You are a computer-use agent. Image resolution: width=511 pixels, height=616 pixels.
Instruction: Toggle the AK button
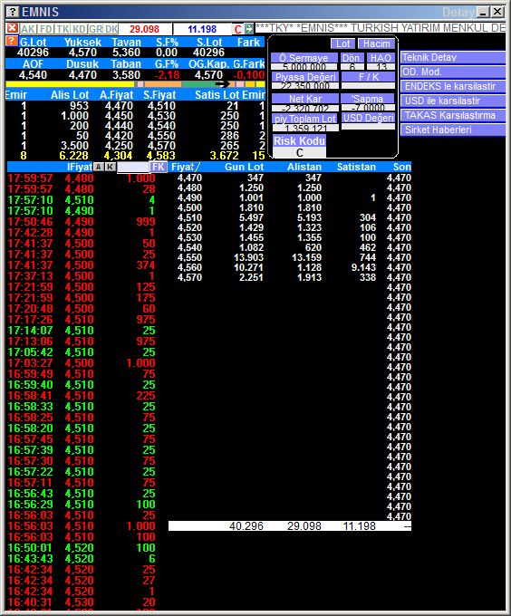(x=28, y=29)
